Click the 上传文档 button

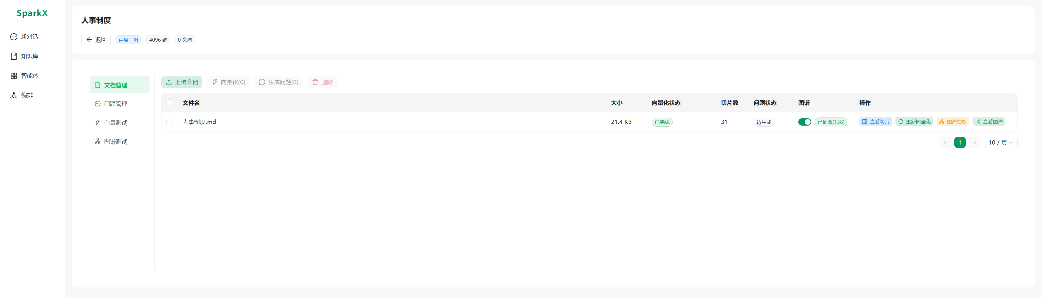(182, 82)
